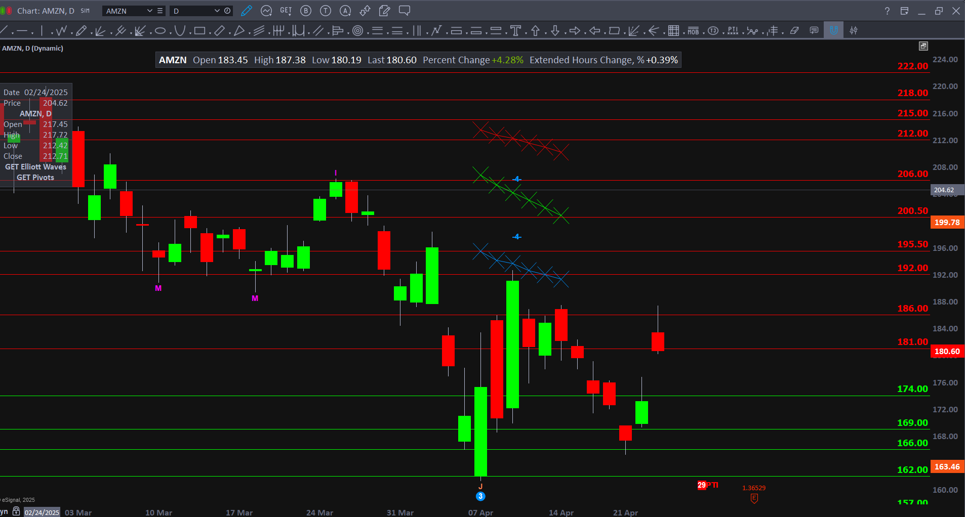Open the symbol list menu icon

160,11
